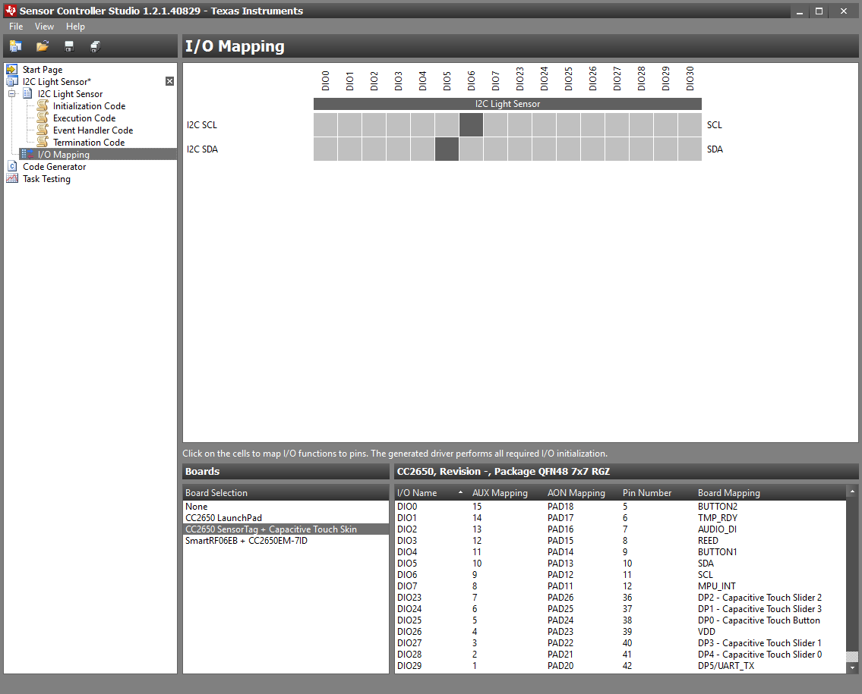Open Event Handler Code in tree
862x694 pixels.
(93, 130)
